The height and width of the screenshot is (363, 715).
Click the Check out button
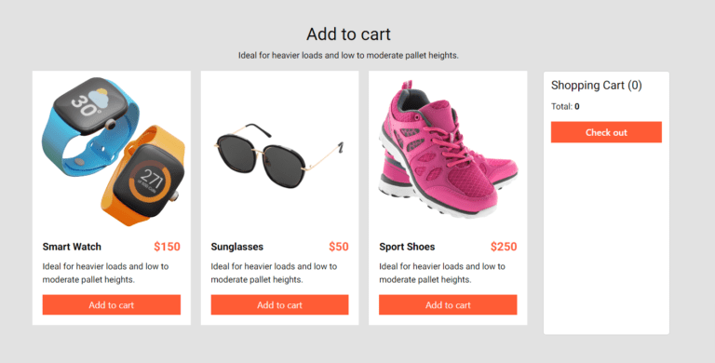click(606, 132)
